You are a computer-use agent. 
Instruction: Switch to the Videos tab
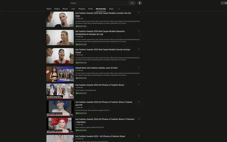point(57,9)
